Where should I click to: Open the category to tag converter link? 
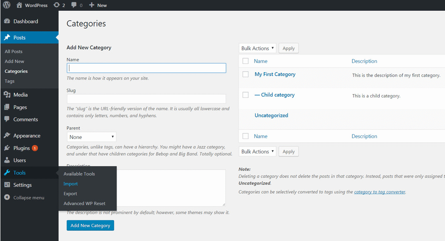click(x=379, y=192)
